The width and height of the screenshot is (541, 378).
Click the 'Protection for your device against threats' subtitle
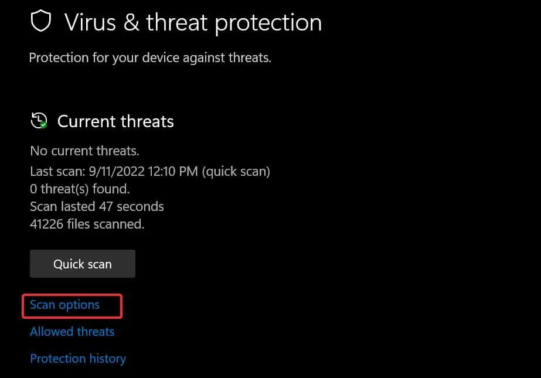coord(150,57)
